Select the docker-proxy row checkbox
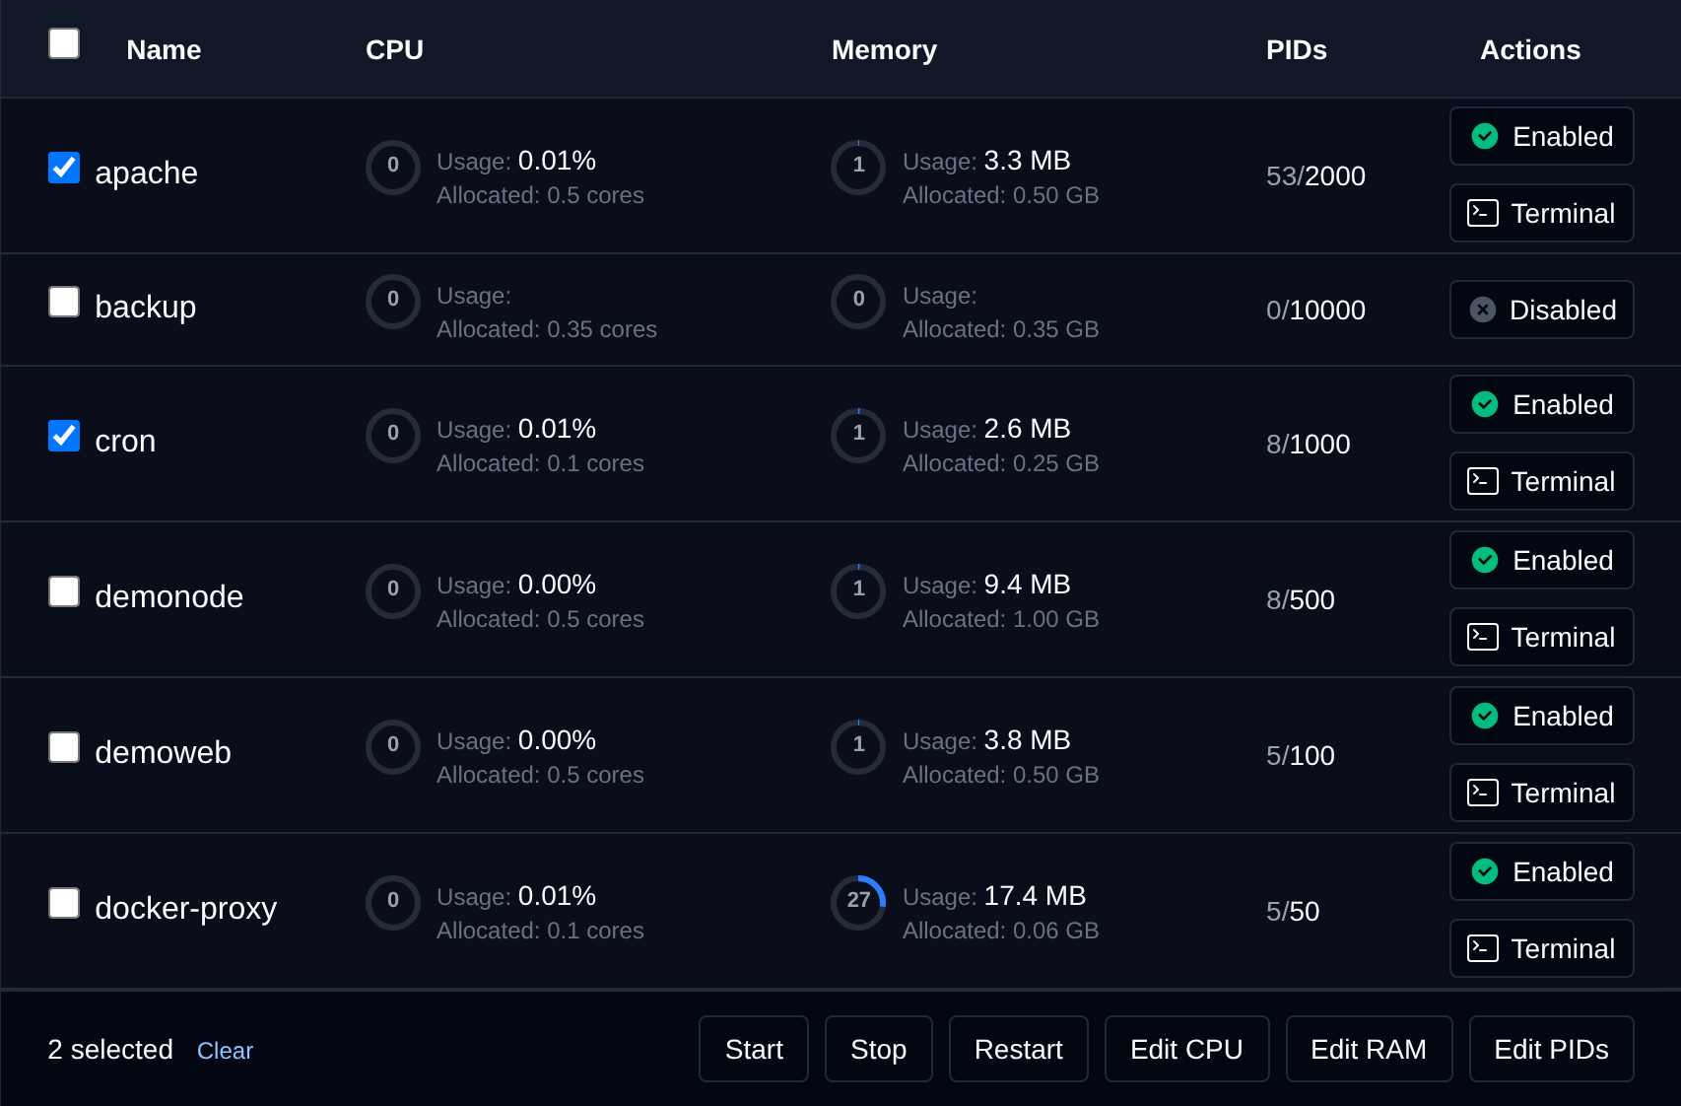Screen dimensions: 1681x1106 (x=64, y=903)
